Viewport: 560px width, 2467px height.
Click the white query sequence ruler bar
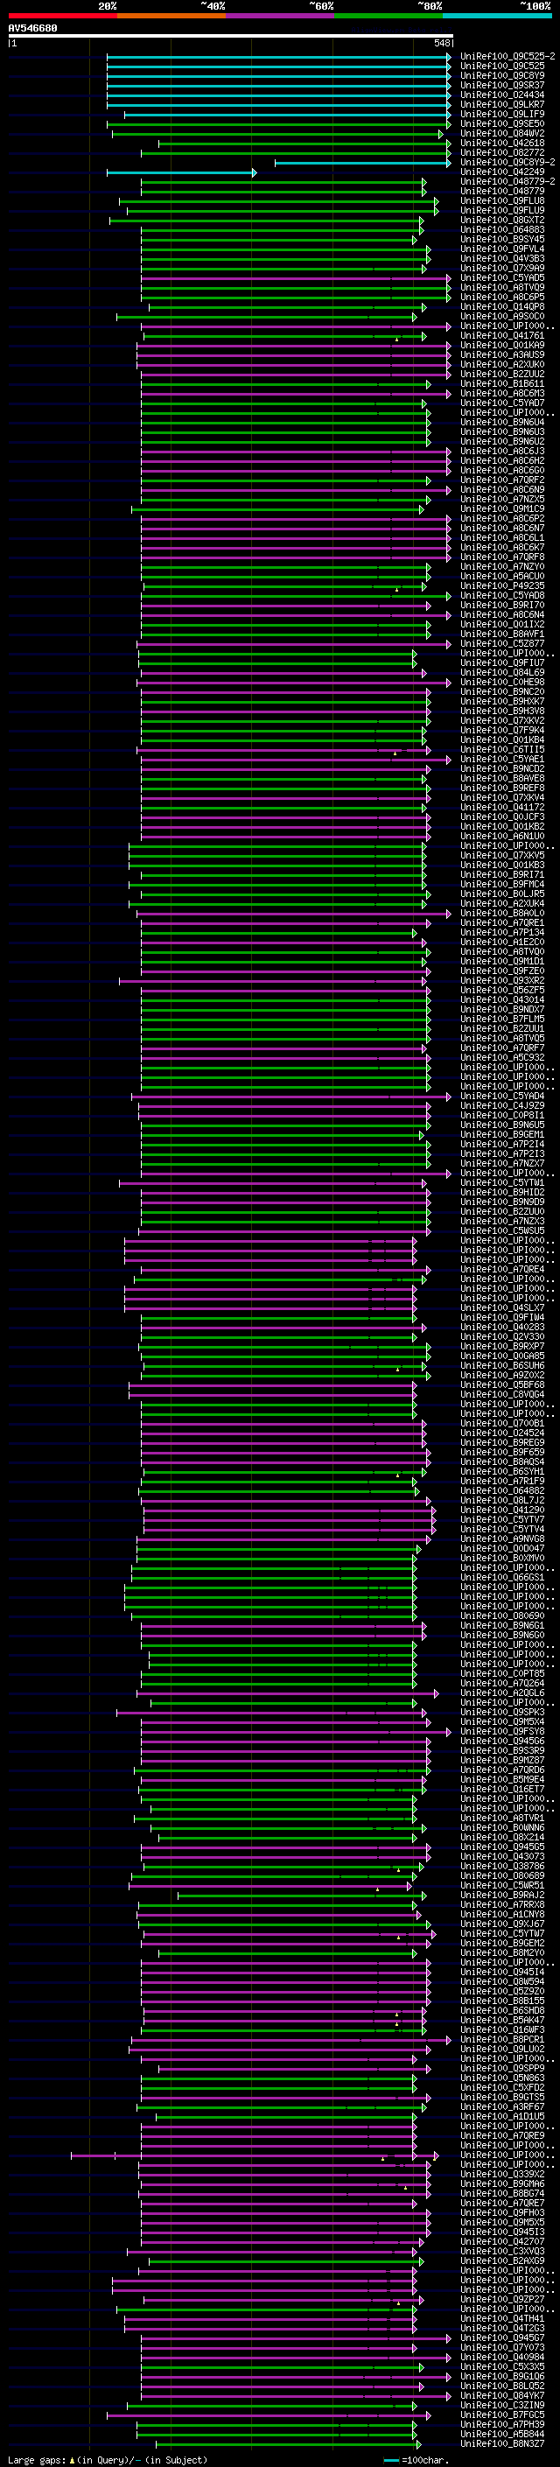[x=231, y=35]
